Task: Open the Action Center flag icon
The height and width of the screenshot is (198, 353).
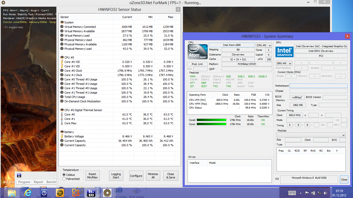Action: point(307,193)
